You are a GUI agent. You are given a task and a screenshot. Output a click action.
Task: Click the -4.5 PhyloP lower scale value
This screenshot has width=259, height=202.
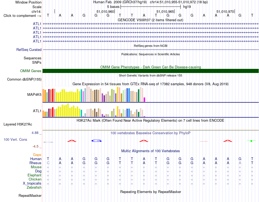[35, 146]
